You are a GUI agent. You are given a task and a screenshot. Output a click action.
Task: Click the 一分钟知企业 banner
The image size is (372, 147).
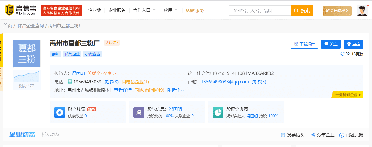[x=347, y=95]
